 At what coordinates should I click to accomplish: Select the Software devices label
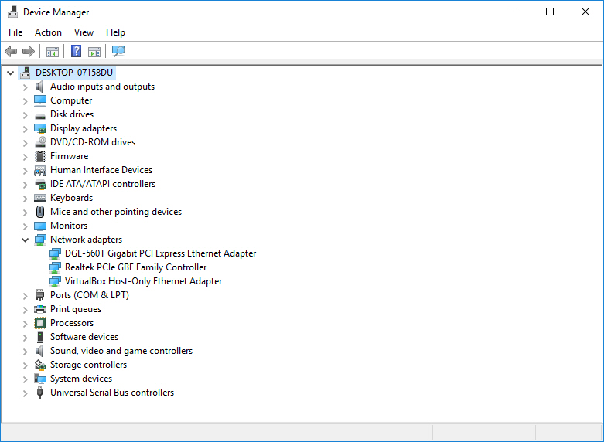(x=84, y=337)
